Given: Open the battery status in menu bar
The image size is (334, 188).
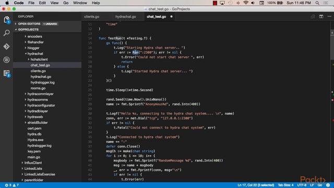Looking at the screenshot, I should tap(275, 3).
